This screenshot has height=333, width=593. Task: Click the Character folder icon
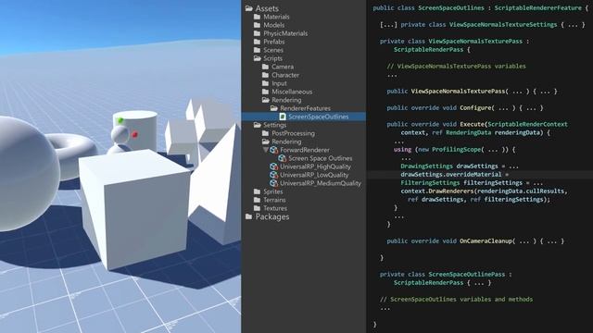pos(266,75)
